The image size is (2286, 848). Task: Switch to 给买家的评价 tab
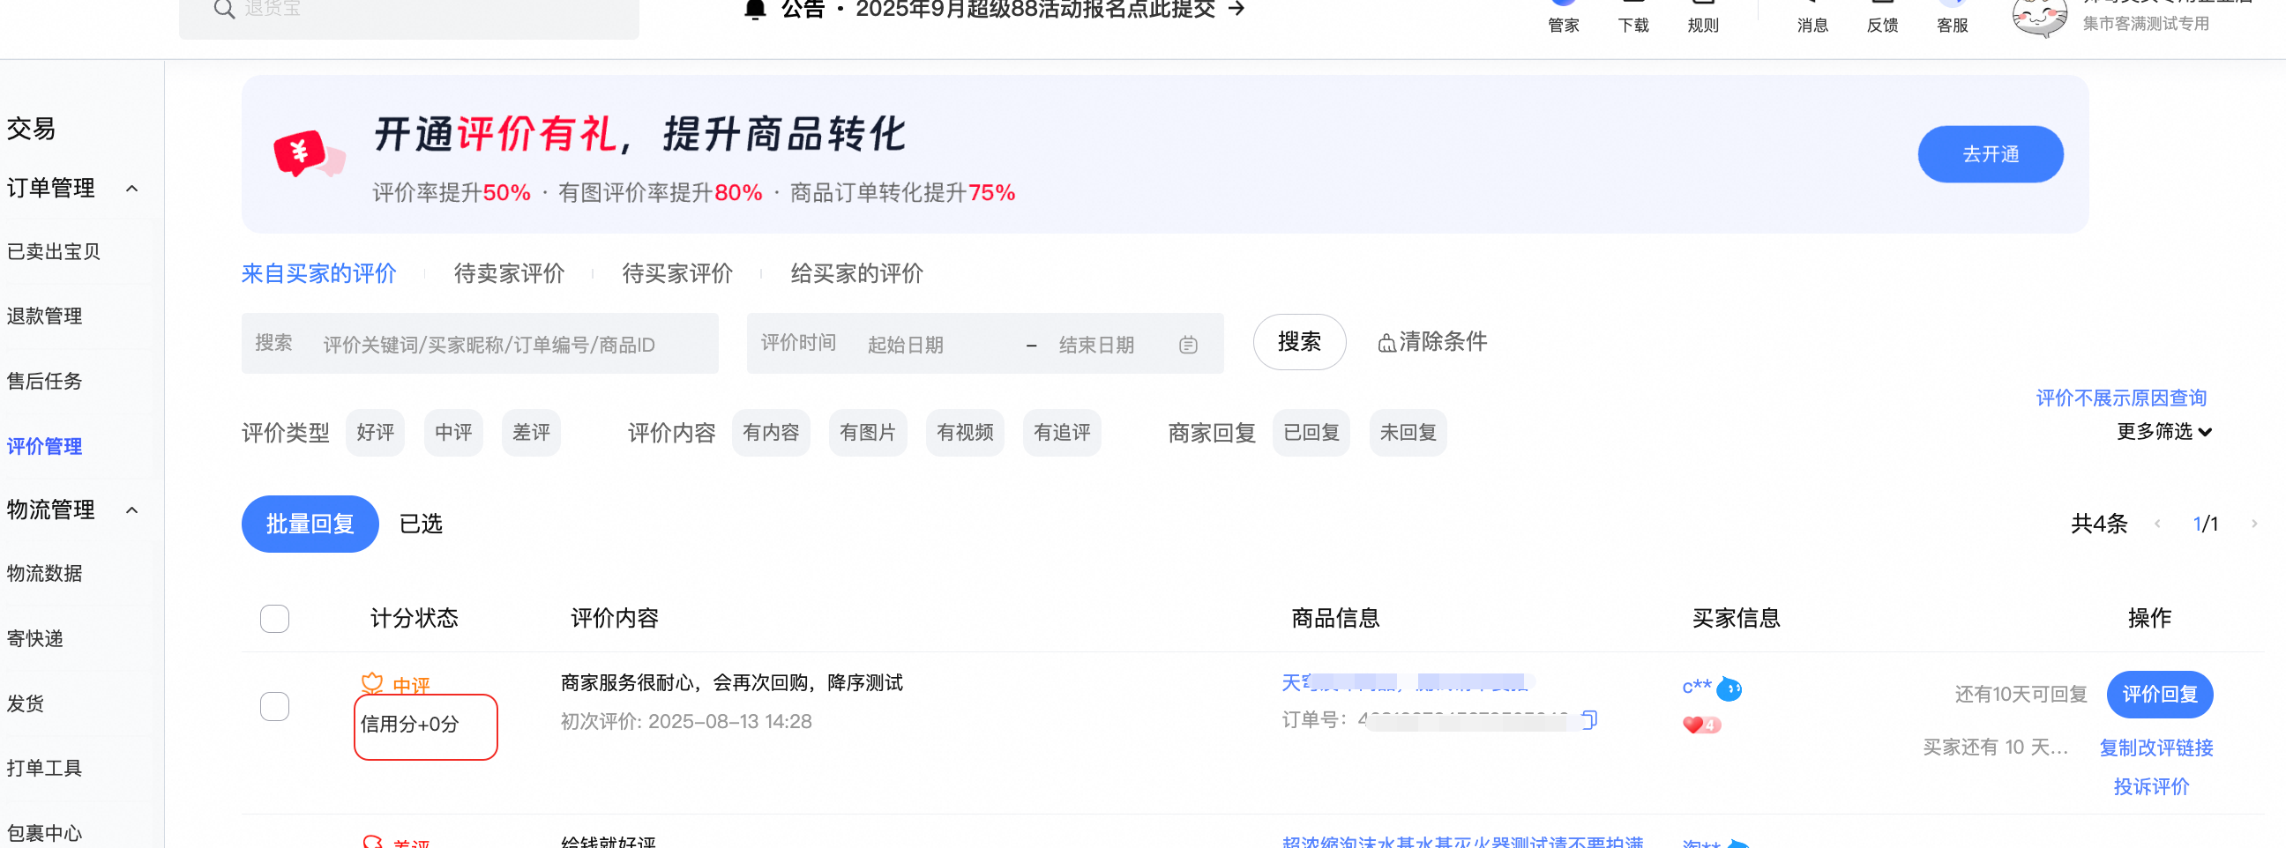(857, 273)
